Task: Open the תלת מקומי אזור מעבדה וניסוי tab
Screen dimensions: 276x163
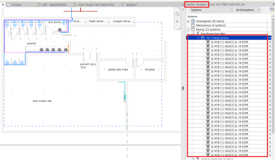Action: [93, 5]
